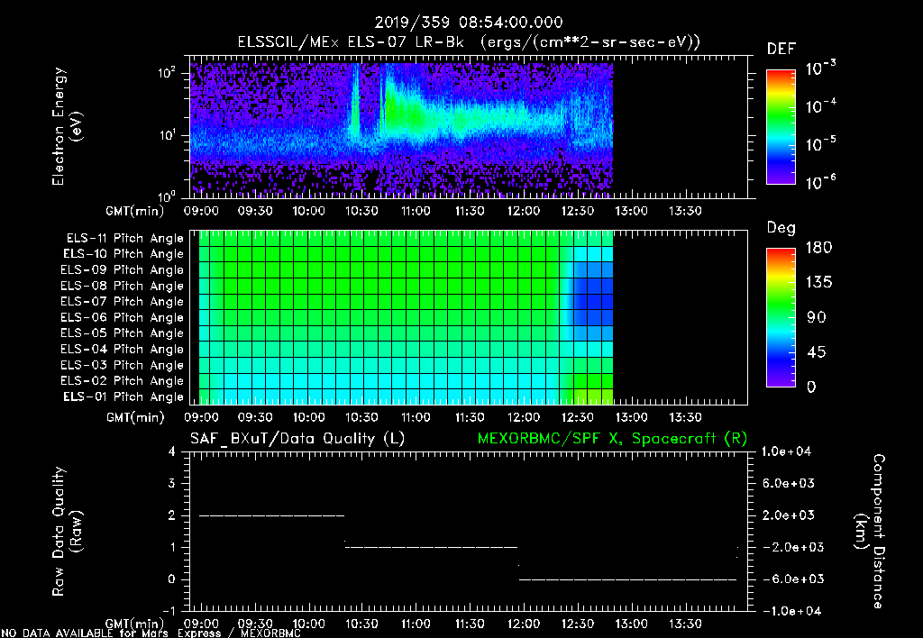Click the ELS-04 Pitch Angle row label
923x638 pixels.
point(123,349)
